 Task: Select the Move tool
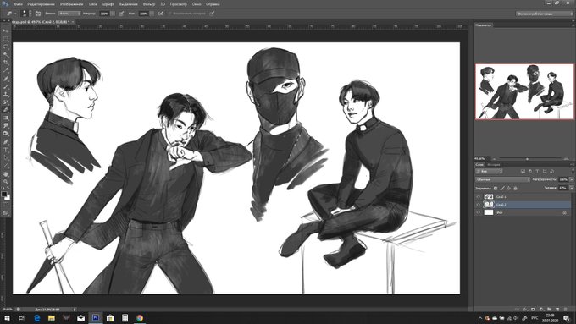6,30
